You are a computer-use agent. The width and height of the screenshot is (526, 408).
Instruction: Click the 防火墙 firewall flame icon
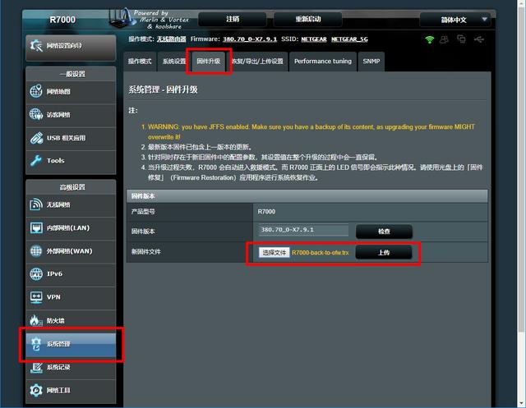pos(35,320)
